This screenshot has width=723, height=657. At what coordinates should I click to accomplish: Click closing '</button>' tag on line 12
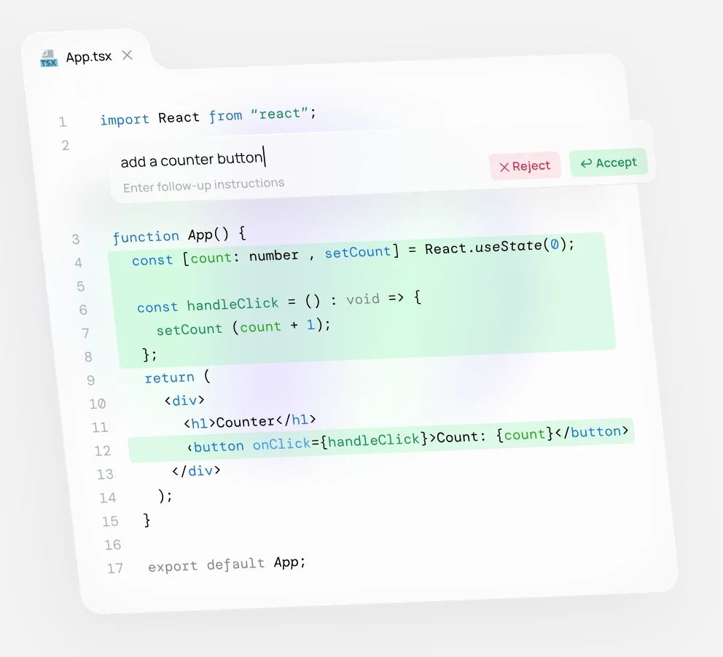point(592,432)
